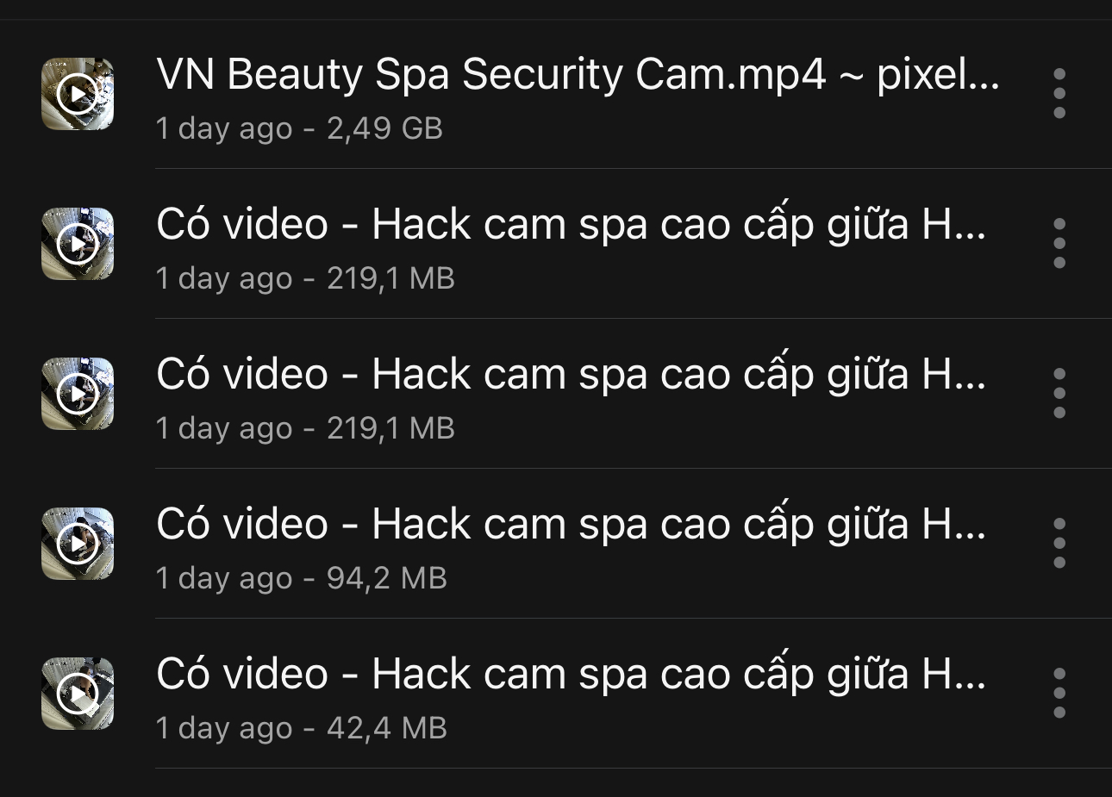
Task: Click the '1 day ago - 94,2 MB' details
Action: (x=302, y=578)
